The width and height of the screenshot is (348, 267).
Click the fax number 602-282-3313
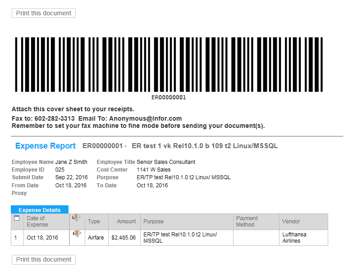(55, 118)
